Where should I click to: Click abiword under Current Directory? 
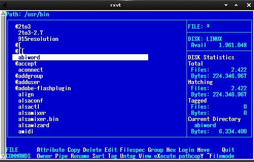pyautogui.click(x=205, y=125)
